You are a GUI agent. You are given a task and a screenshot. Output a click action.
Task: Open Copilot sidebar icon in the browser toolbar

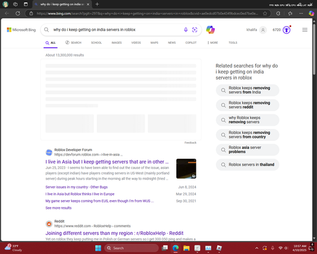click(311, 13)
